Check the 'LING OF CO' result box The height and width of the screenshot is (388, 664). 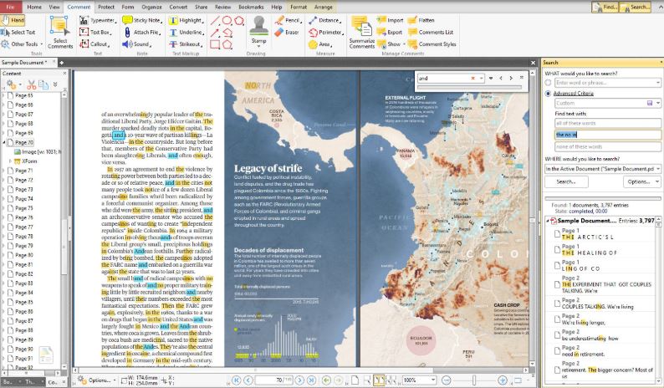557,265
